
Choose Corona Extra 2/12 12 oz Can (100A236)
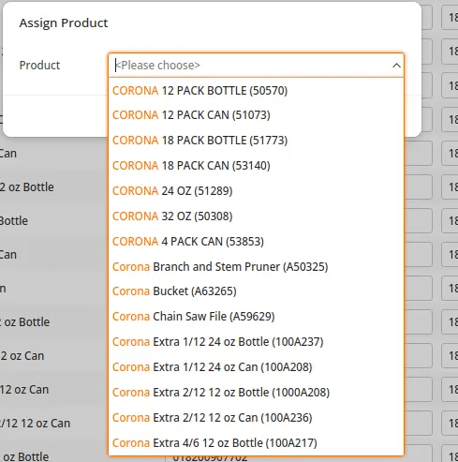(x=256, y=418)
